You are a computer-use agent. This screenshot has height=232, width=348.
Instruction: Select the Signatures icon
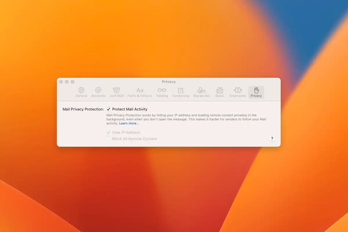point(201,90)
